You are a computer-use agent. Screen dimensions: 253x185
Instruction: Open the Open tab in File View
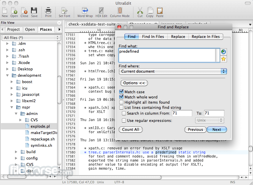[x=30, y=29]
